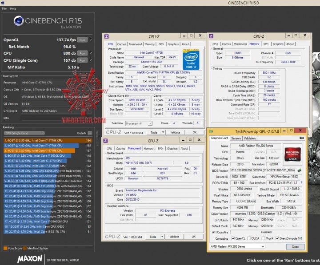
Task: Click the Identical System legend swatch
Action: 25,248
